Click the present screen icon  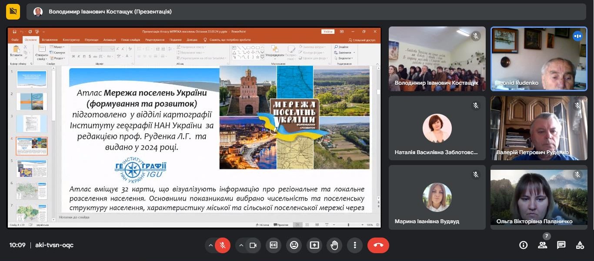314,245
